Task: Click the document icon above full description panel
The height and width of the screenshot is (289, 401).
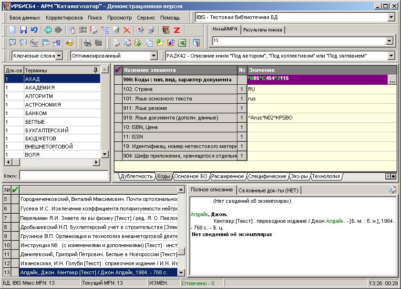Action: [x=392, y=189]
